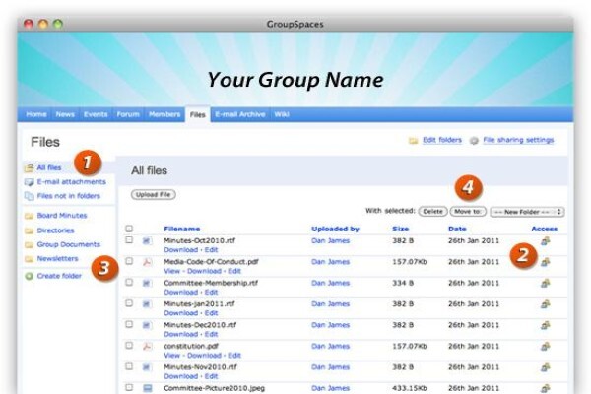Click the access icon for constitution.pdf

pos(545,346)
